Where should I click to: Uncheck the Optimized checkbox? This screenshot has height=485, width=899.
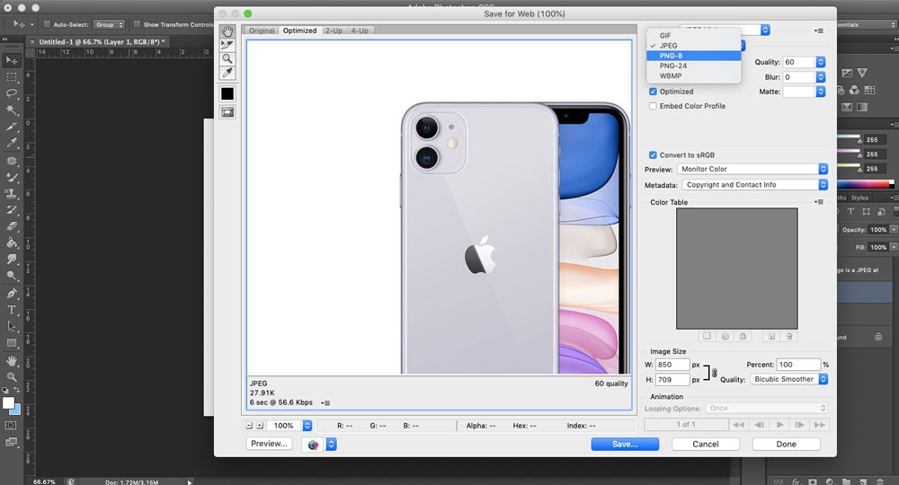(x=653, y=92)
